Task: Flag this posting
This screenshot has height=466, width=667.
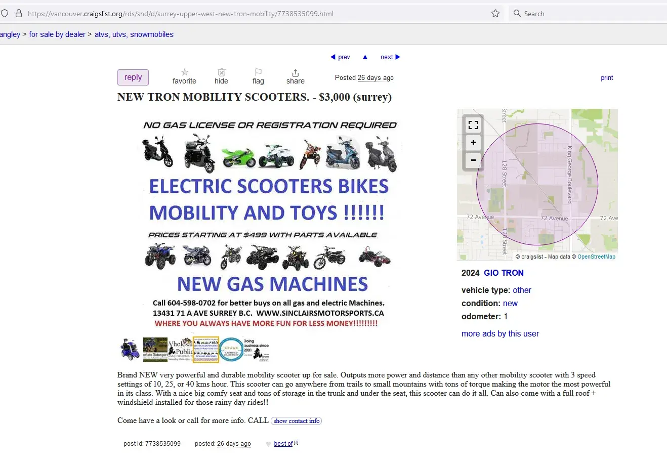Action: (x=258, y=72)
